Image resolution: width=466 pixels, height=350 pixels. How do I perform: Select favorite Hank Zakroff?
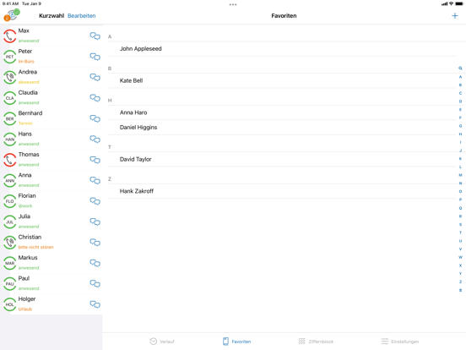281,191
